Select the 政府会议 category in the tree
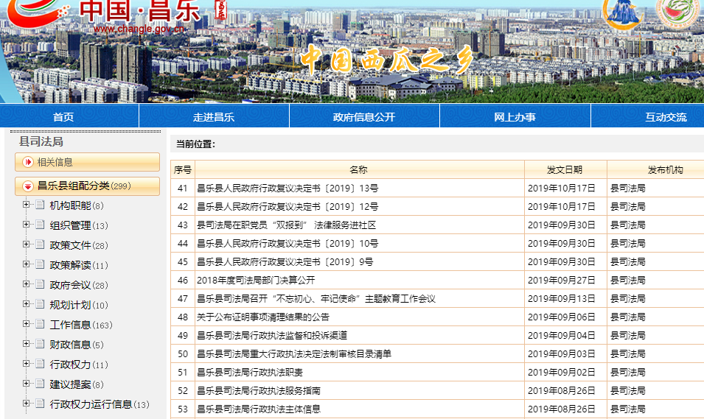This screenshot has width=704, height=419. click(70, 285)
